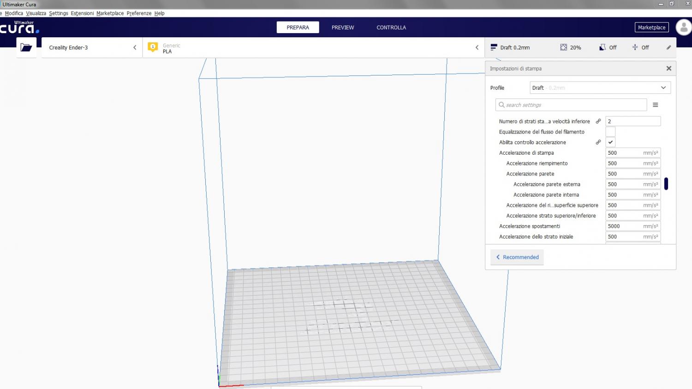Open the Profile Draft dropdown
The image size is (692, 389).
600,88
